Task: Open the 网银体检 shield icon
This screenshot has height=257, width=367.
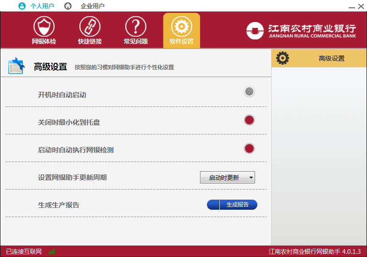Action: (x=44, y=27)
